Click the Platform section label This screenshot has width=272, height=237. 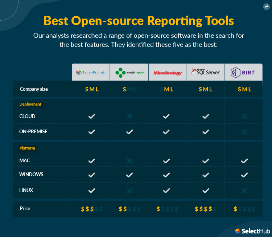coord(27,148)
